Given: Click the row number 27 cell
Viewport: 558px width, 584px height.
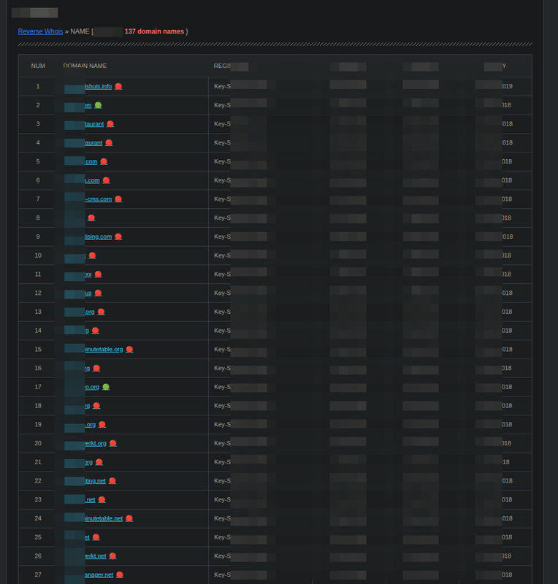Looking at the screenshot, I should pos(38,575).
